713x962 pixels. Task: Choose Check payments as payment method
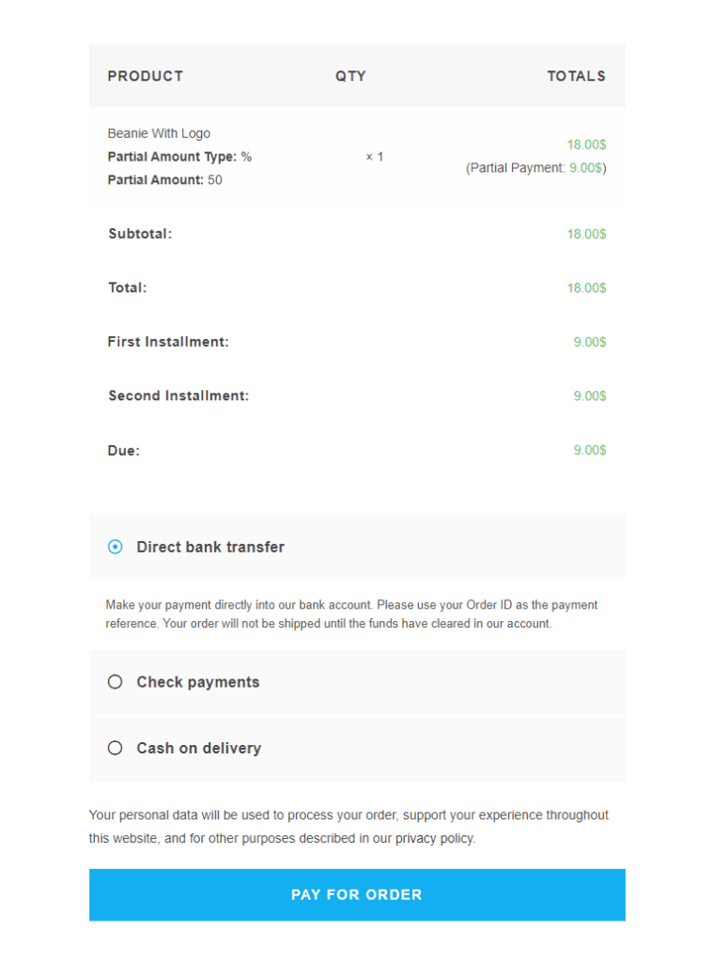click(115, 681)
